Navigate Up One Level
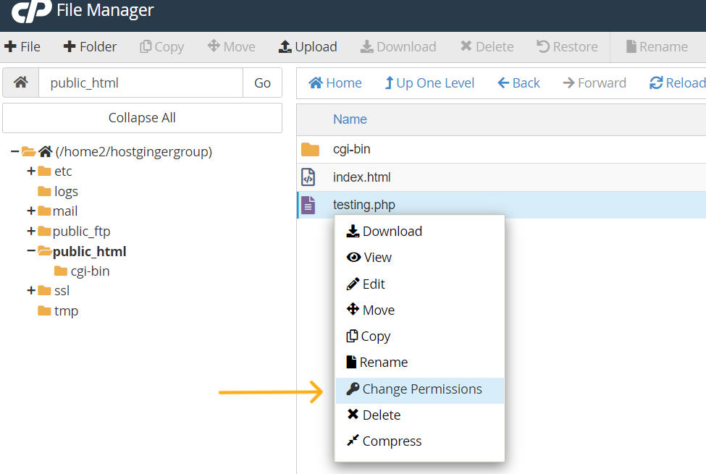Screen dimensions: 706x474 coord(429,82)
